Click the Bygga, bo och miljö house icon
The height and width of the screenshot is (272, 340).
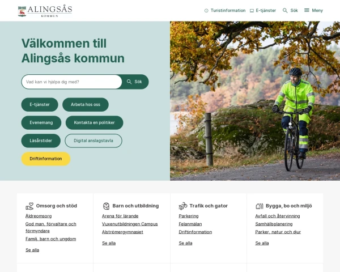click(260, 206)
